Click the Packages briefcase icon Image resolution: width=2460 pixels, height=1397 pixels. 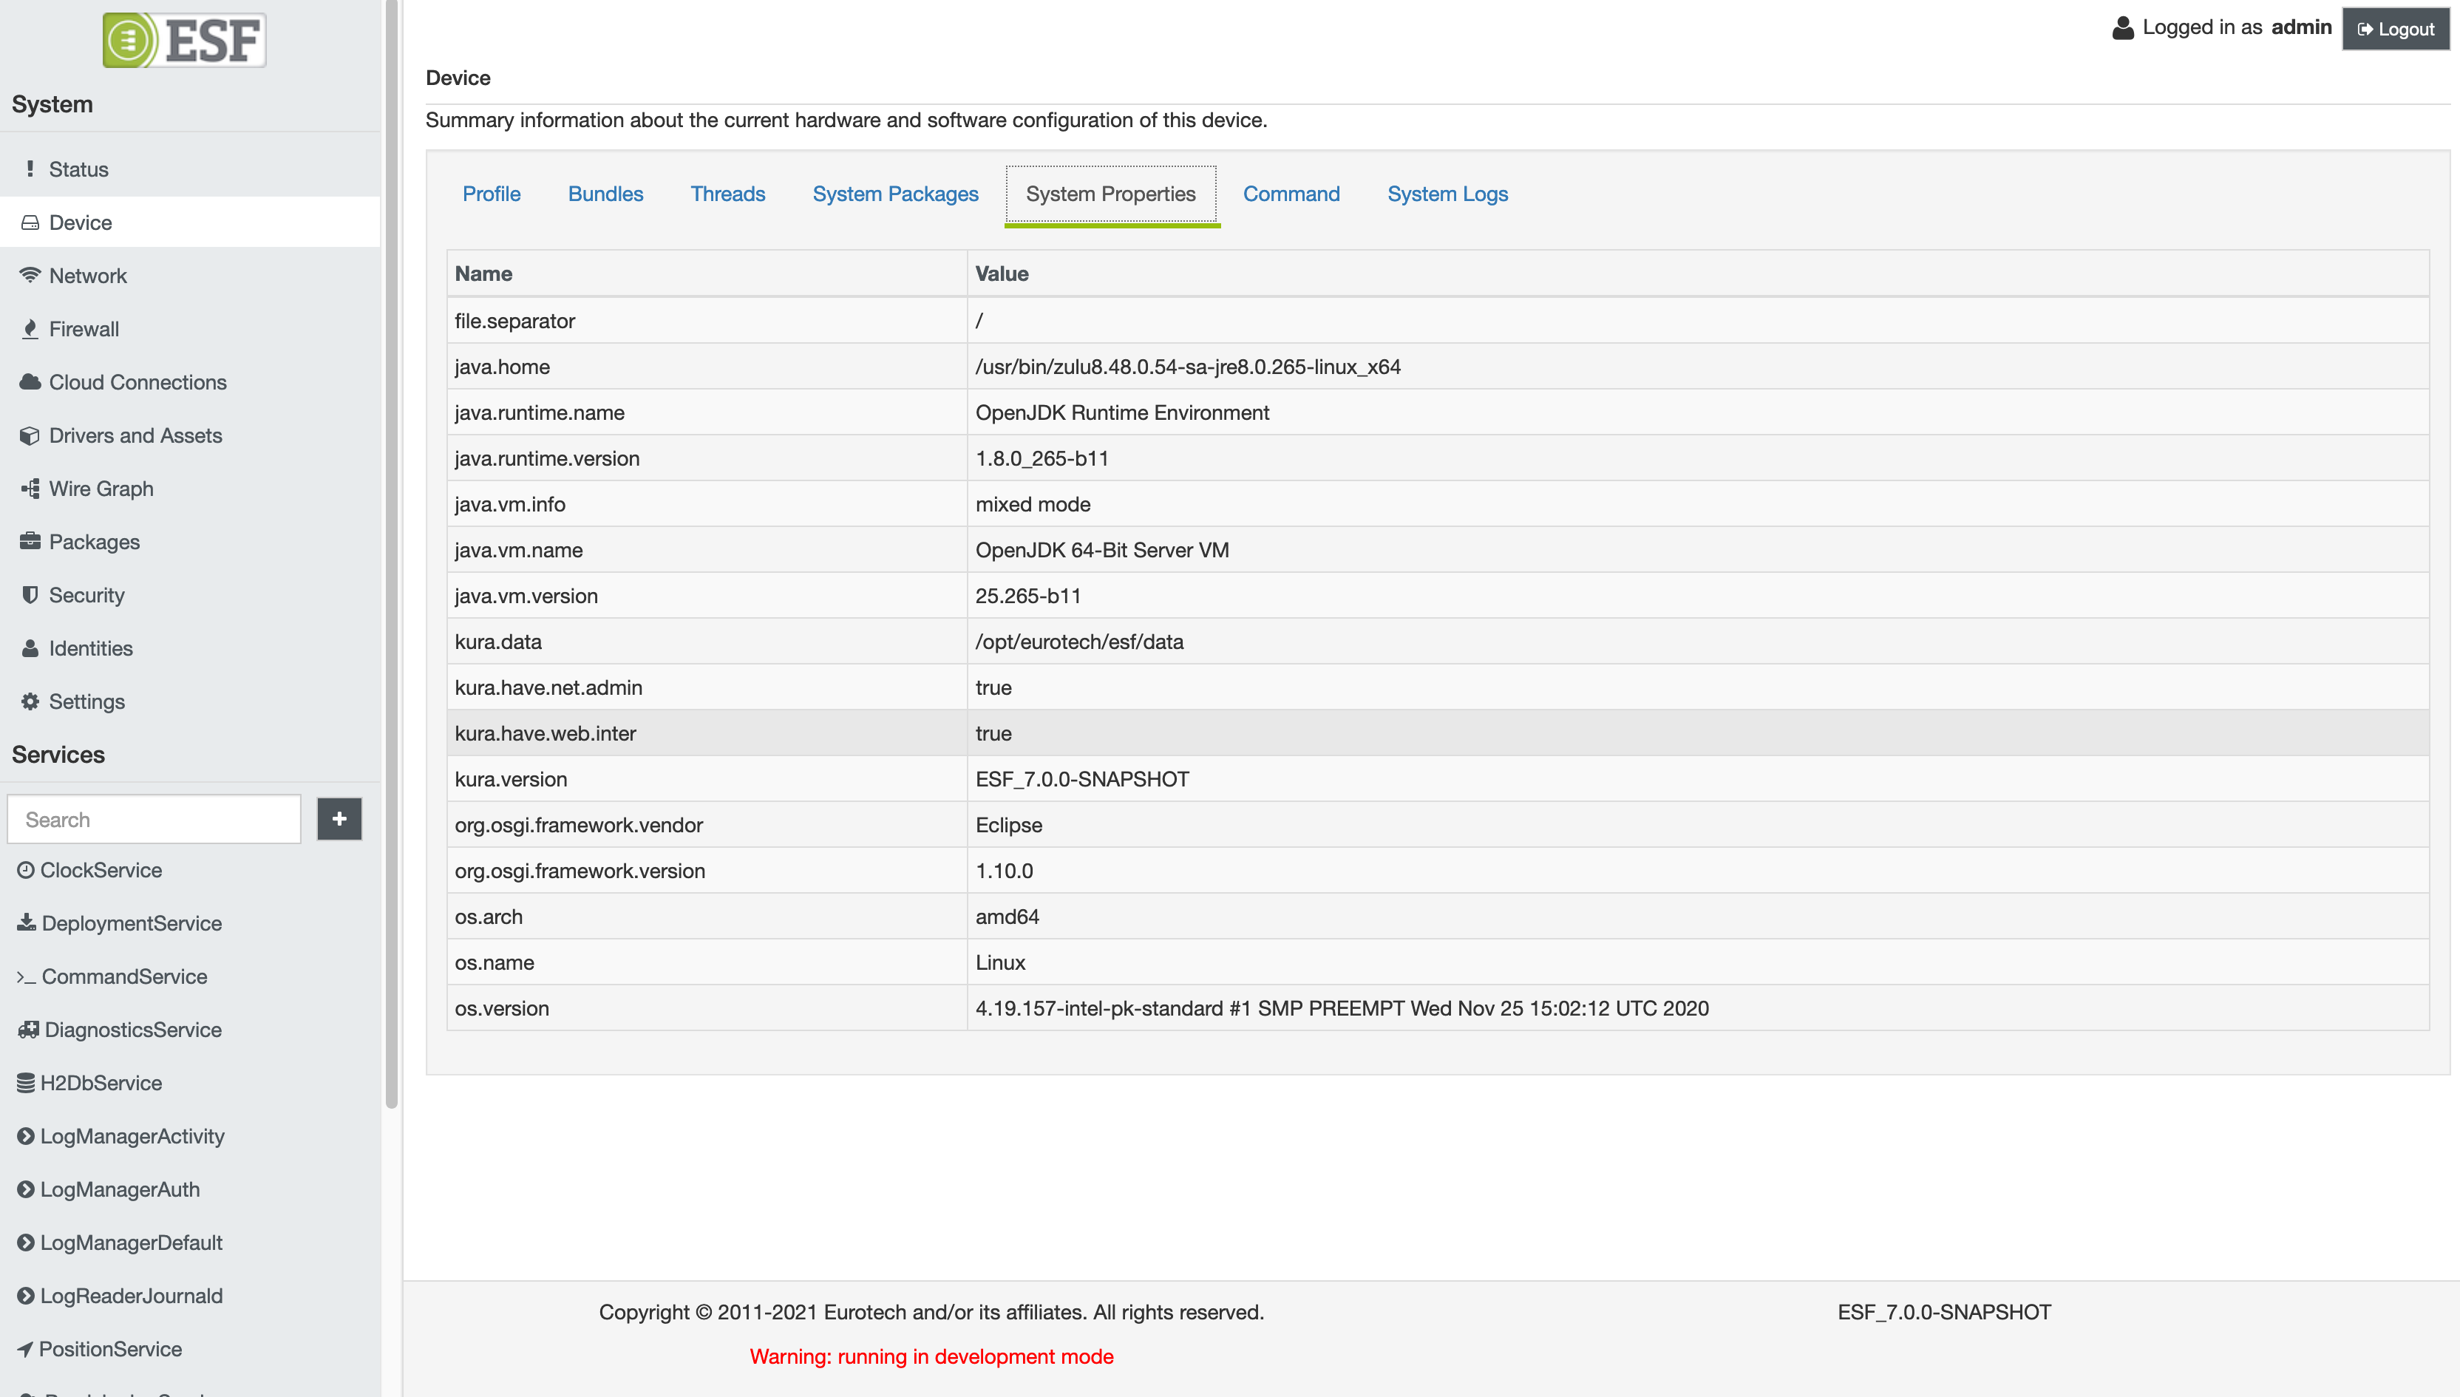click(30, 541)
